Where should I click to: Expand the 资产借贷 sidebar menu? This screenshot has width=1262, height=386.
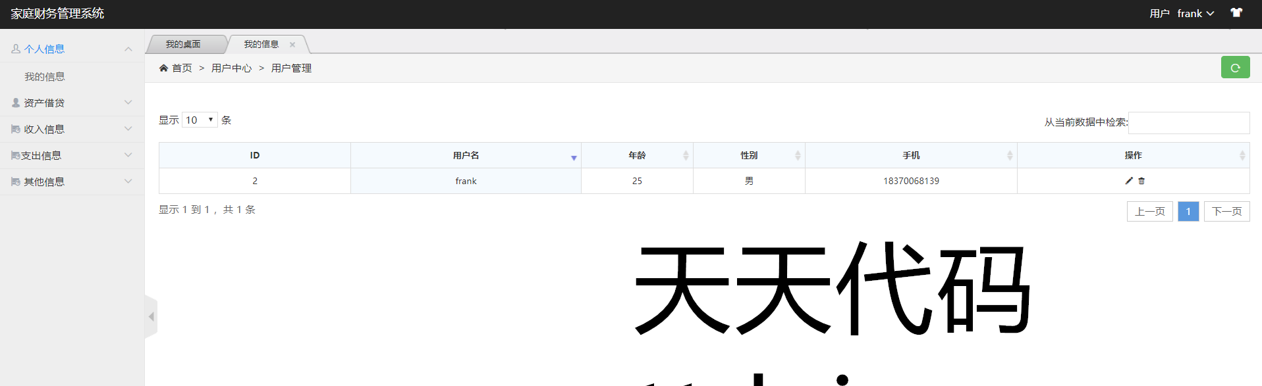coord(72,103)
